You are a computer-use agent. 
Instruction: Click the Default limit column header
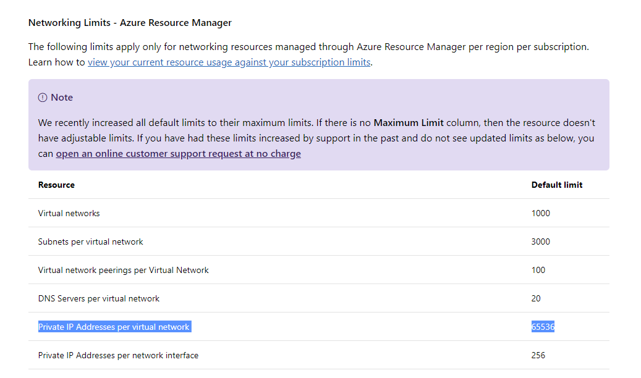(x=557, y=185)
